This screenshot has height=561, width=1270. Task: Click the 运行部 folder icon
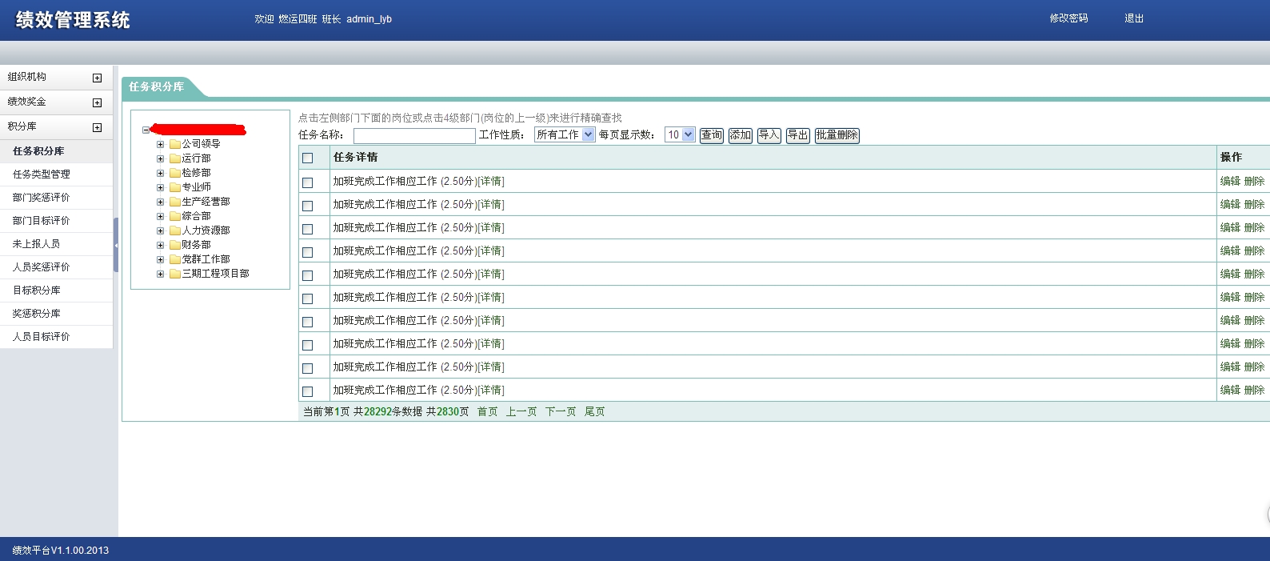point(174,158)
